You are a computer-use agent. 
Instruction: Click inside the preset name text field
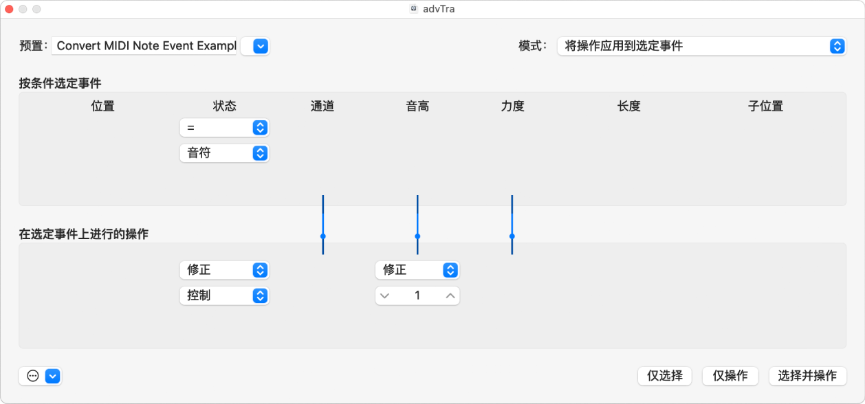[x=144, y=45]
